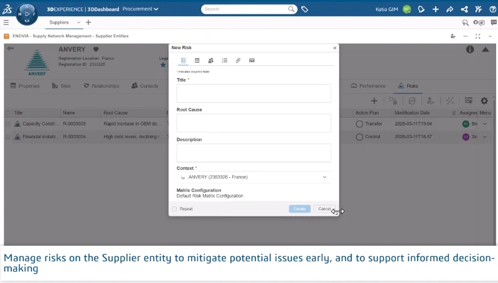498x283 pixels.
Task: Open the 3DEXPERIENCE compass
Action: click(x=27, y=14)
